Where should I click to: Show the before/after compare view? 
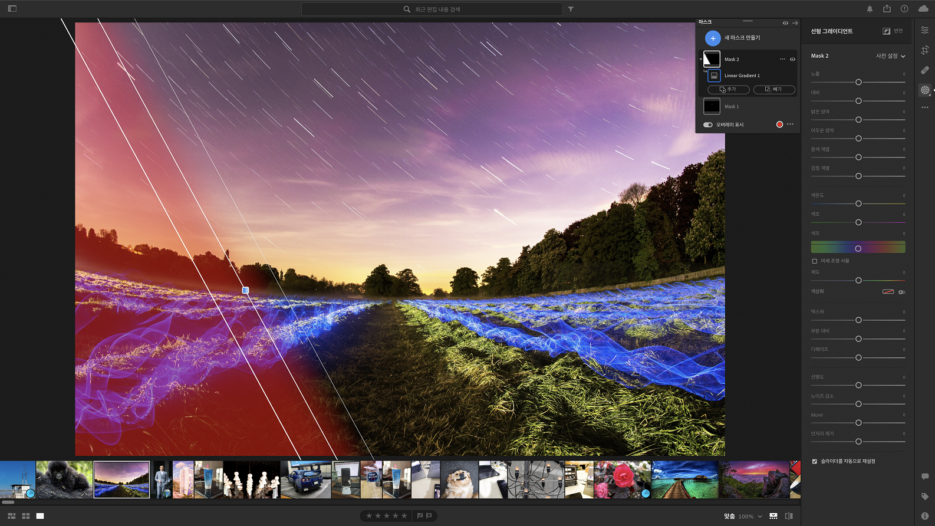point(789,516)
